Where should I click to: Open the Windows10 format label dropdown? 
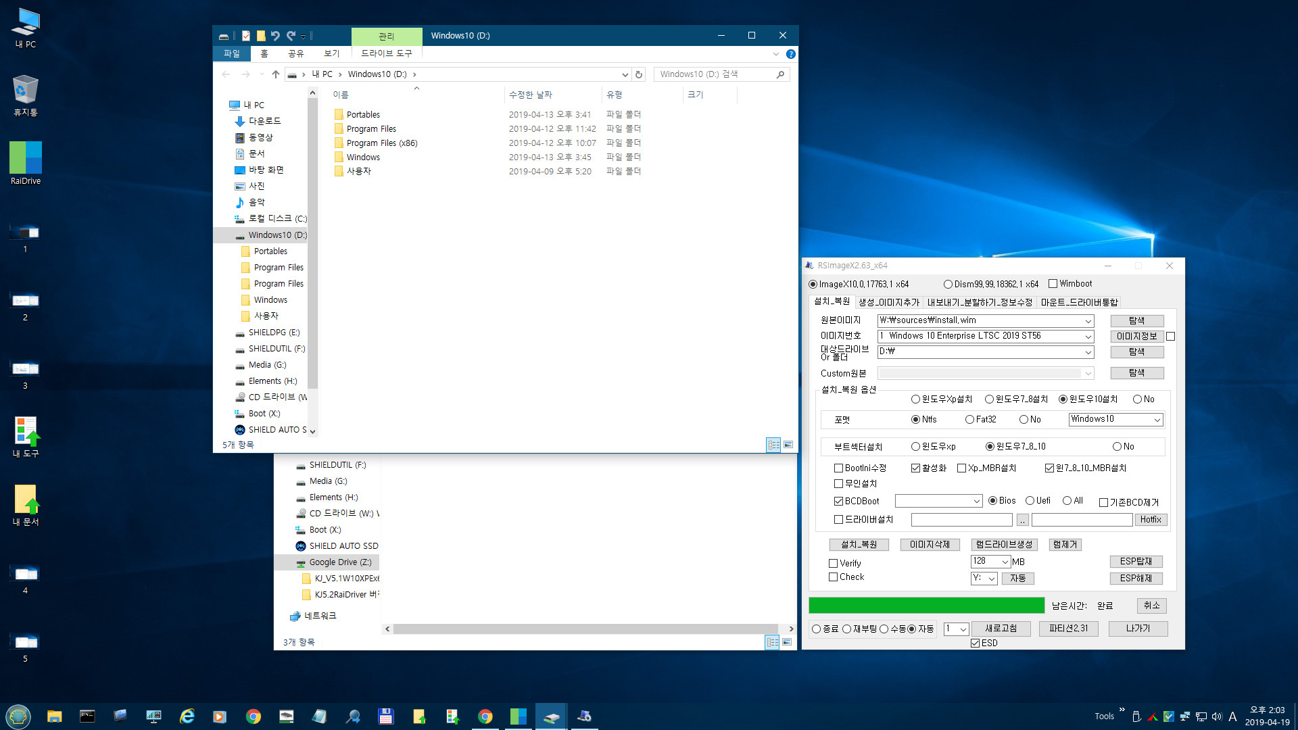pyautogui.click(x=1157, y=420)
